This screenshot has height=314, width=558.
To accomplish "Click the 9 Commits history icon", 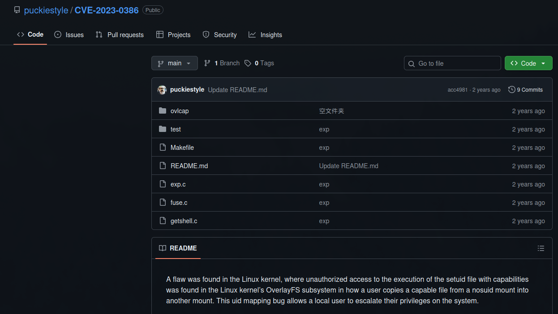I will point(511,90).
